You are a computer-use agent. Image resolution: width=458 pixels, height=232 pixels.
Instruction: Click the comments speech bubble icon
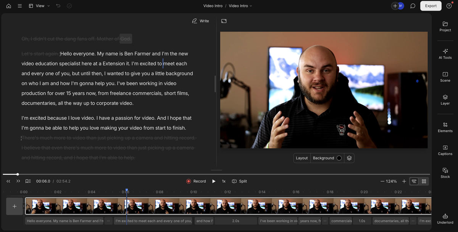point(413,6)
